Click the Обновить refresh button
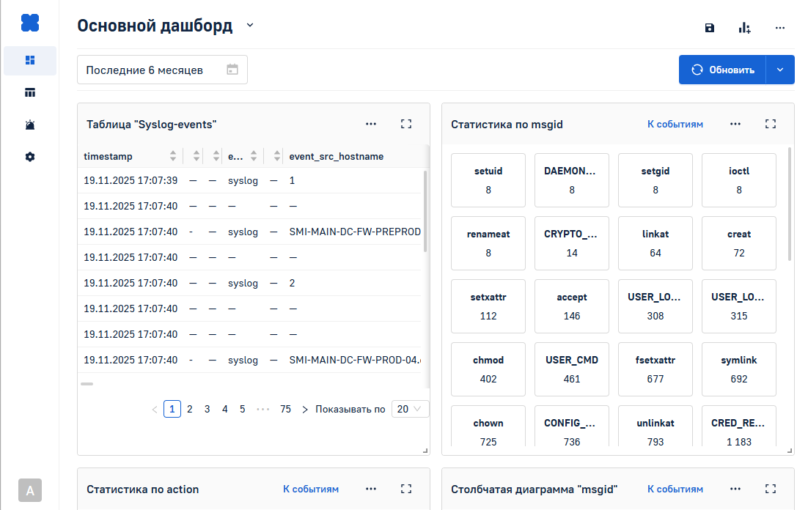The width and height of the screenshot is (808, 510). point(722,70)
